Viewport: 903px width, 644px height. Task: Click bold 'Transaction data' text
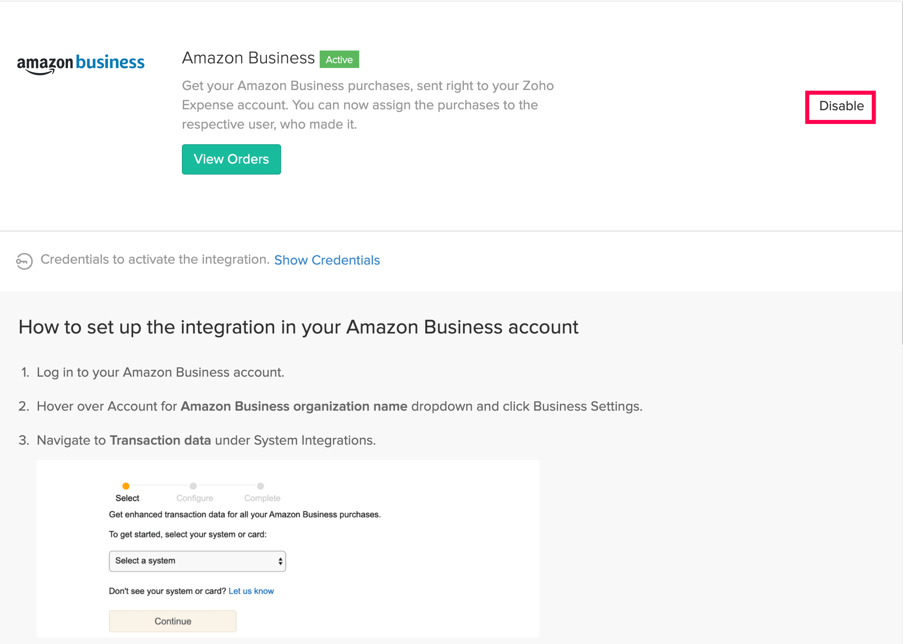coord(160,441)
